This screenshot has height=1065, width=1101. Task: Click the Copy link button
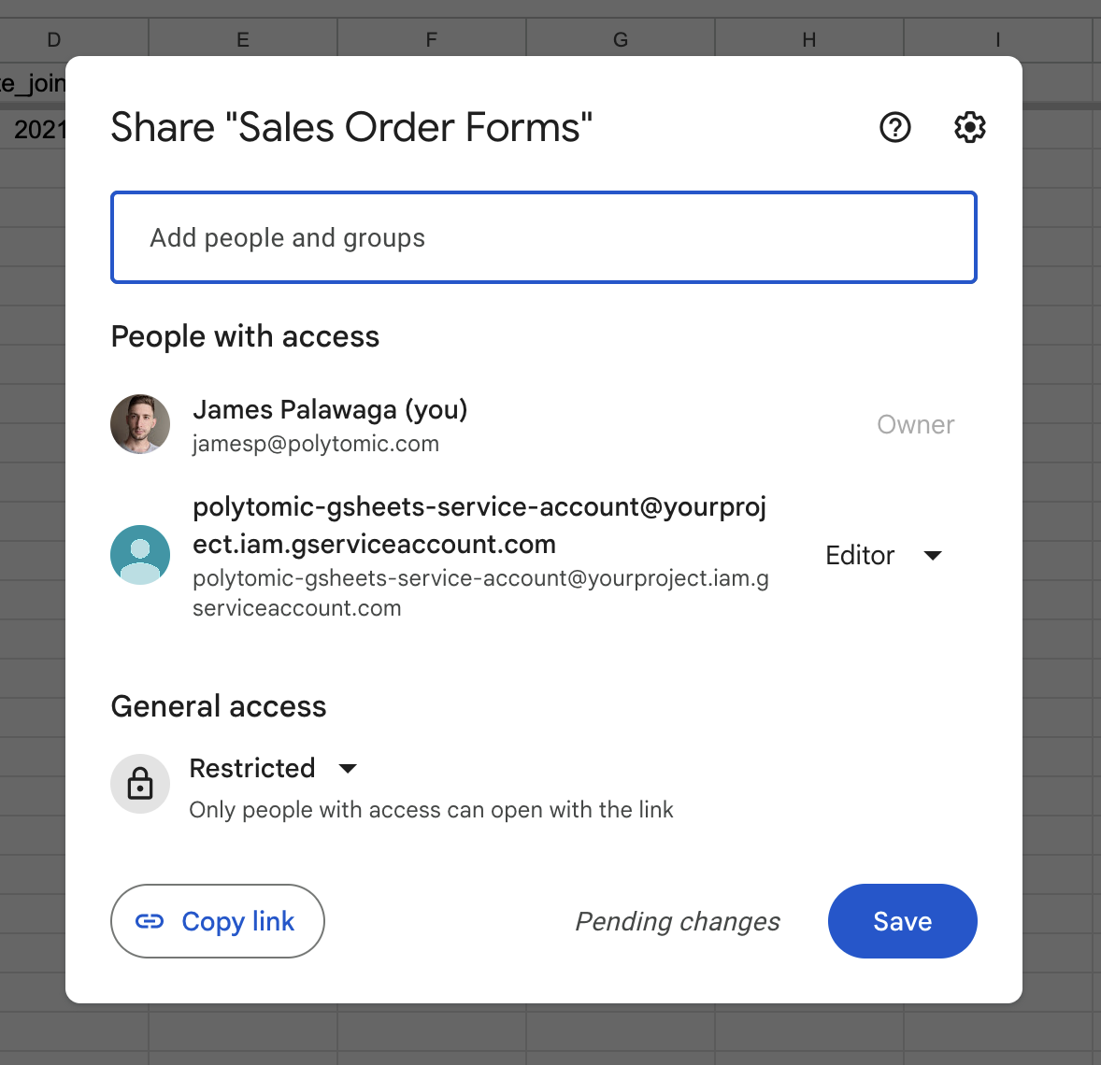pyautogui.click(x=218, y=921)
